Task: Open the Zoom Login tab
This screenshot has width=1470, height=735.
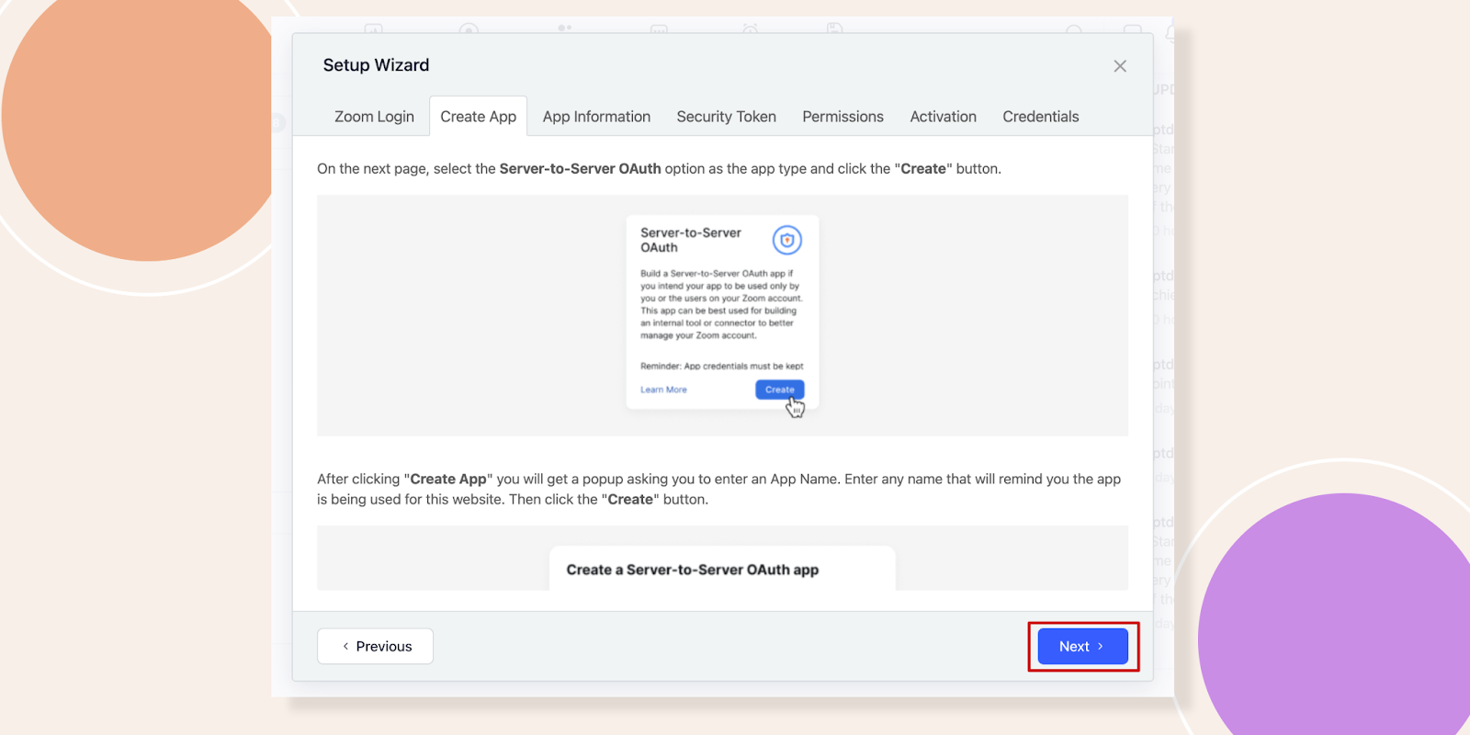Action: [x=374, y=117]
